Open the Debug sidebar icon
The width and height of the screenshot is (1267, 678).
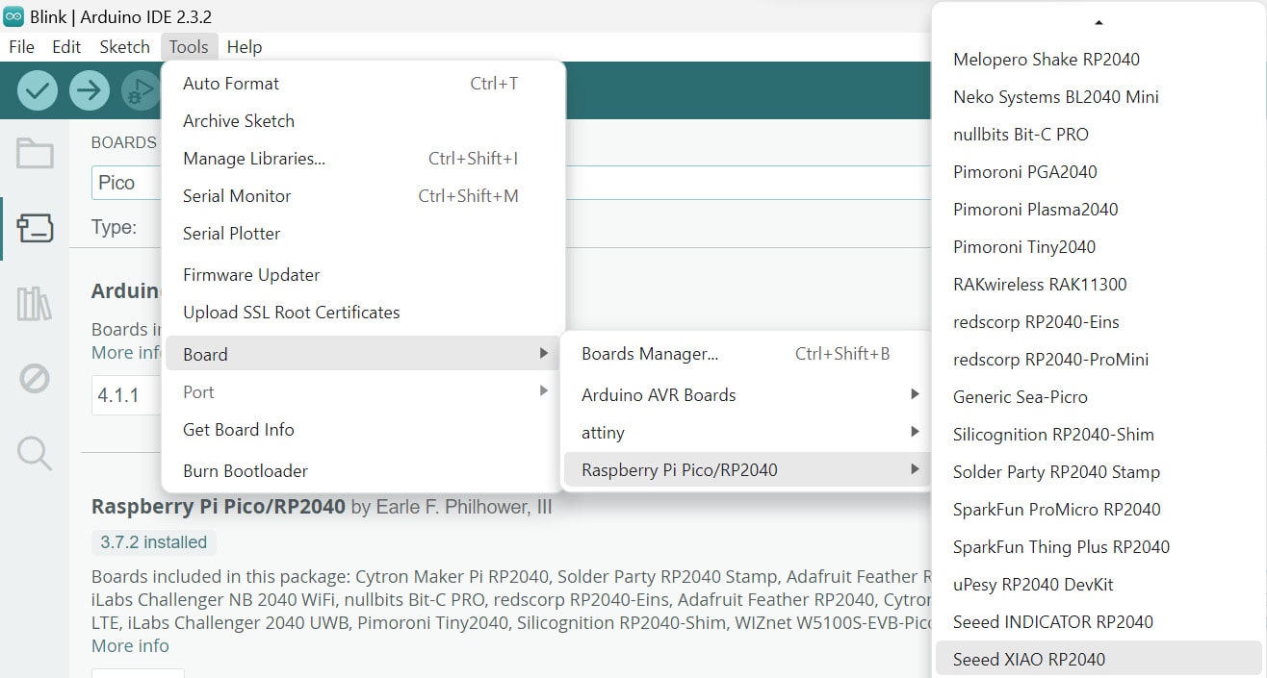click(x=35, y=378)
